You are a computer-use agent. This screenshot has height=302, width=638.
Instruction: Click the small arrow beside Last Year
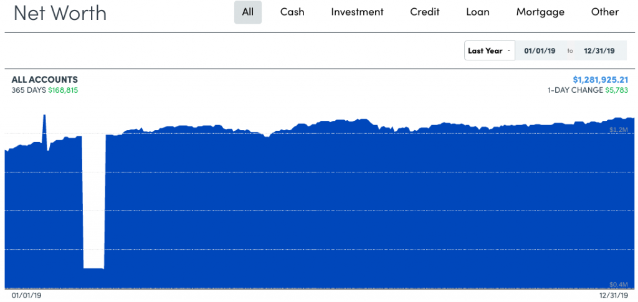[508, 51]
